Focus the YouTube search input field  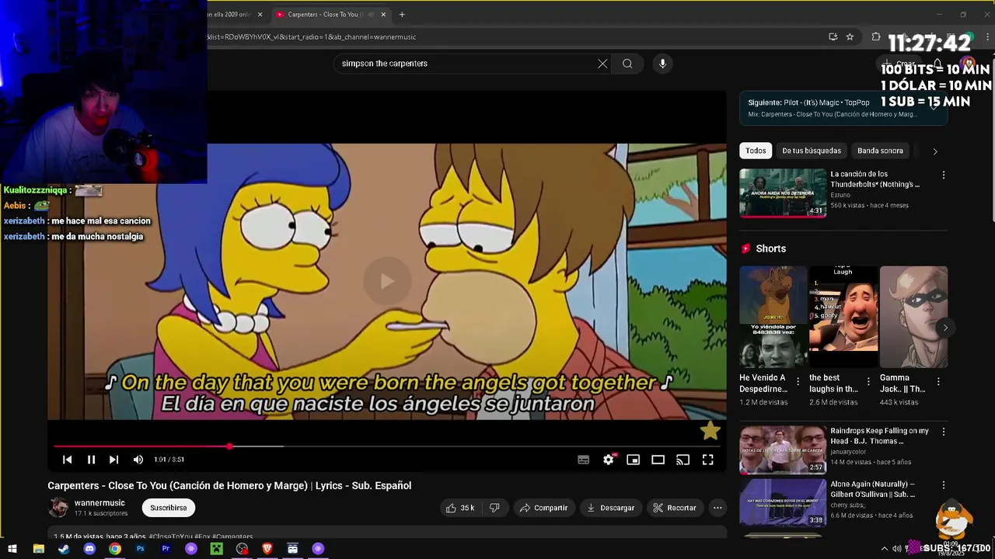click(465, 64)
